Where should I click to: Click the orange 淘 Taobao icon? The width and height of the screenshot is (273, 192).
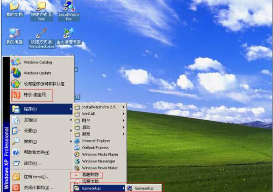[x=16, y=95]
